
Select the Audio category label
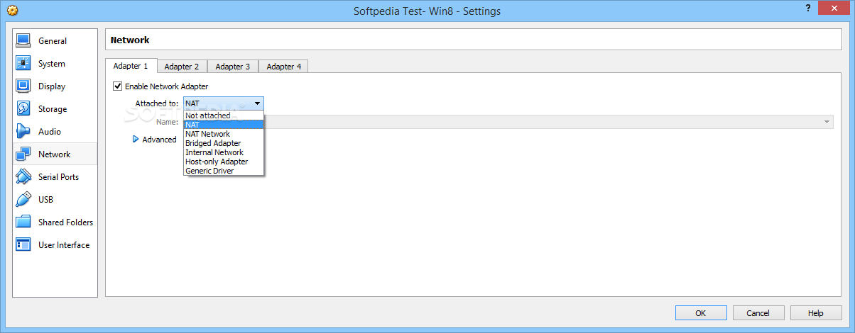pos(50,132)
